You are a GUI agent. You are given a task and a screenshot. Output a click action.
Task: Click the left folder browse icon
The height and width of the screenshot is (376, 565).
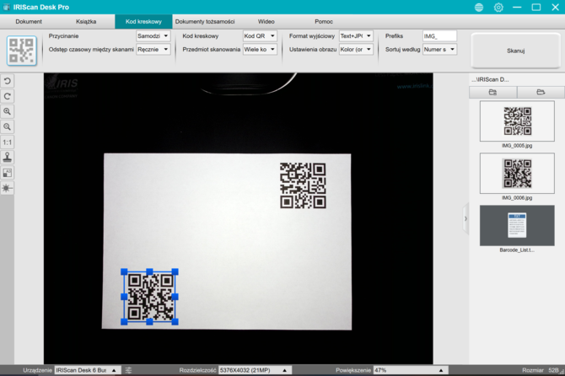click(x=492, y=92)
